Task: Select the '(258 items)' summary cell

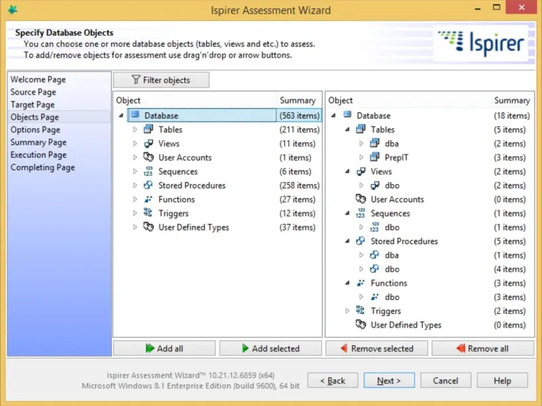Action: click(299, 185)
